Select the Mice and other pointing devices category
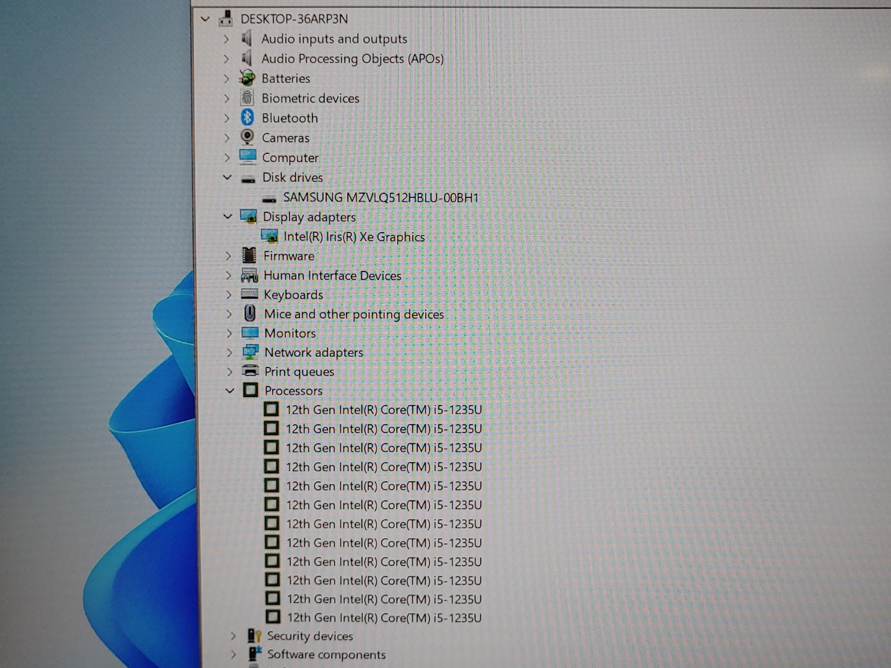This screenshot has height=668, width=891. click(354, 314)
